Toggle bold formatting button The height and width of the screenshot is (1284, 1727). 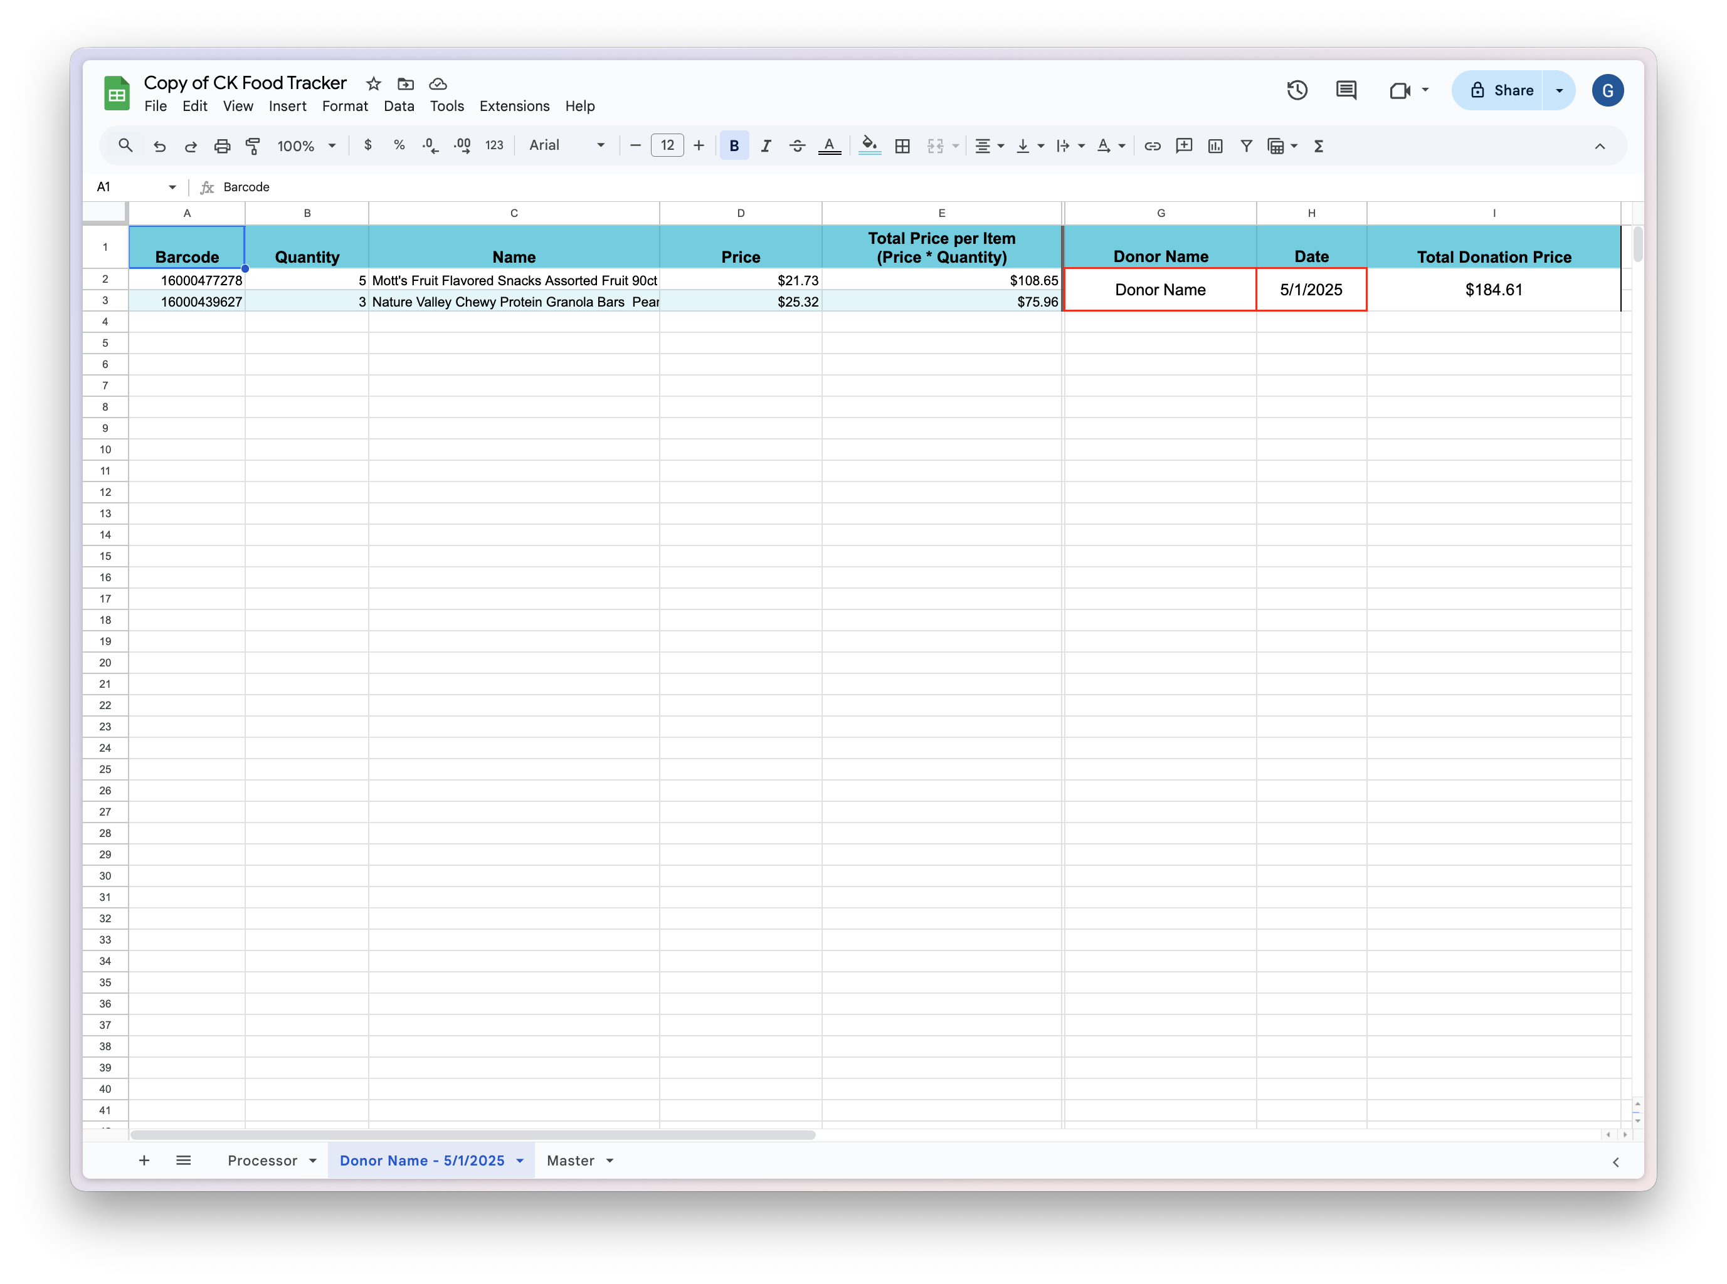734,145
